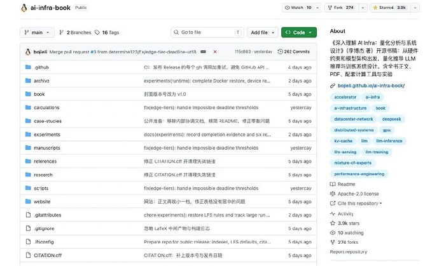Open the Apache-2.0 license link
Image resolution: width=439 pixels, height=266 pixels.
click(x=358, y=194)
